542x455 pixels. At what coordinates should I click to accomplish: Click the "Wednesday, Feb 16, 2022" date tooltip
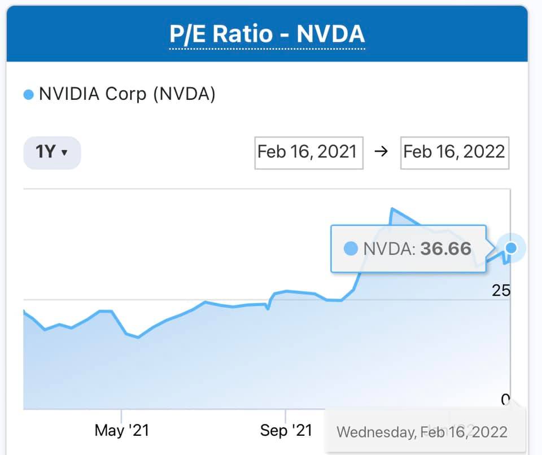pyautogui.click(x=422, y=432)
